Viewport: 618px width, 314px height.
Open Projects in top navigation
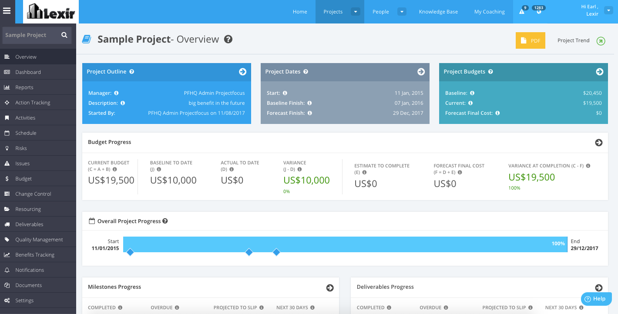(x=333, y=12)
